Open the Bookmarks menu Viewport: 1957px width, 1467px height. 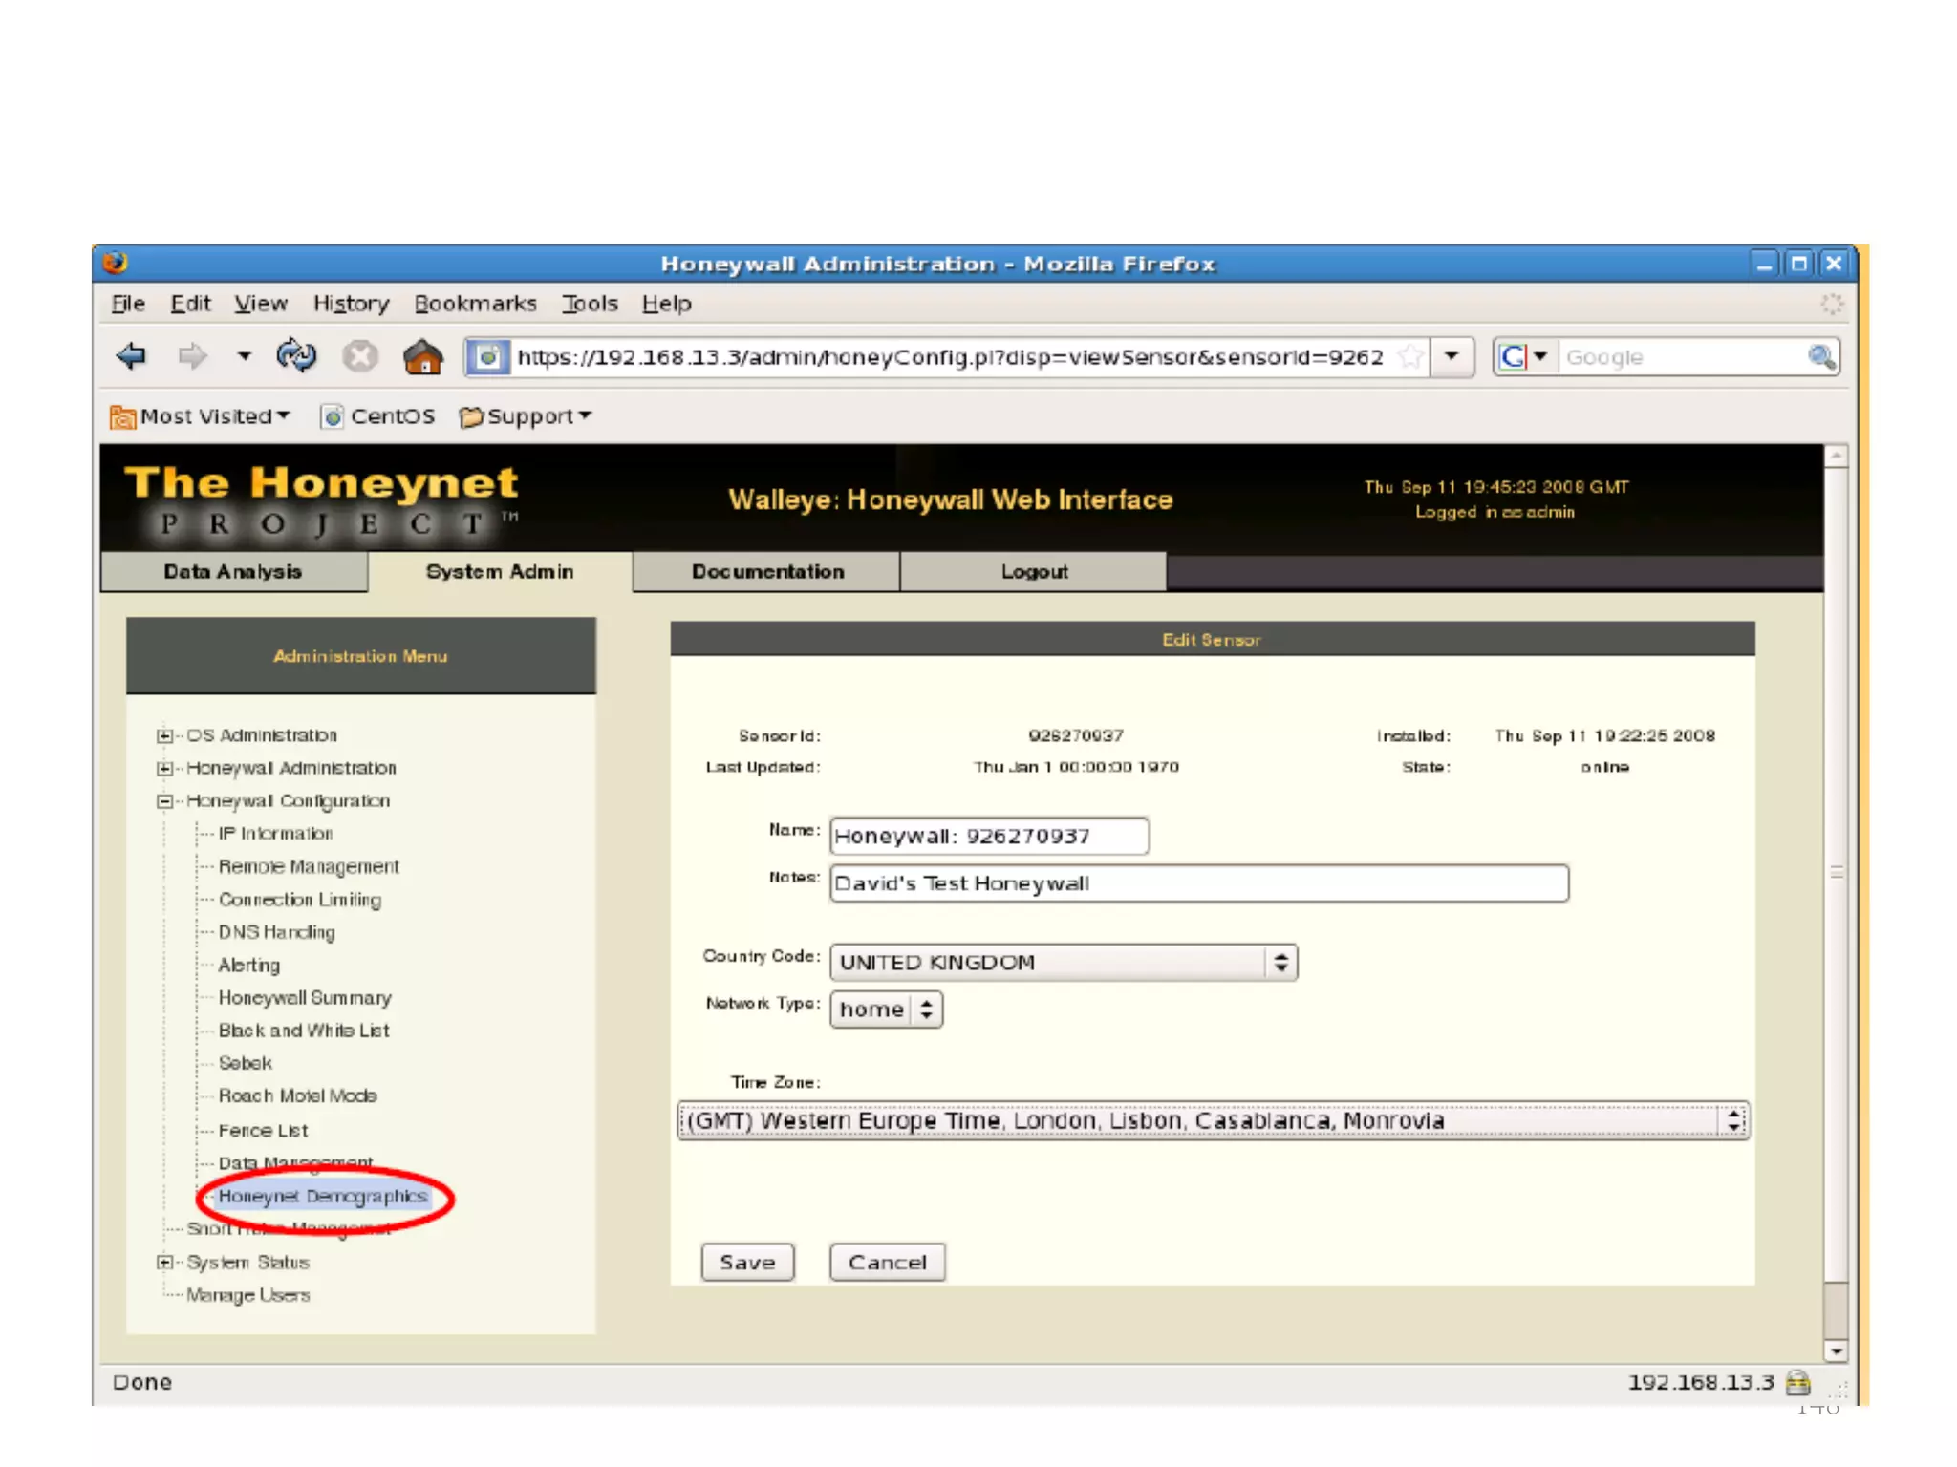click(475, 304)
